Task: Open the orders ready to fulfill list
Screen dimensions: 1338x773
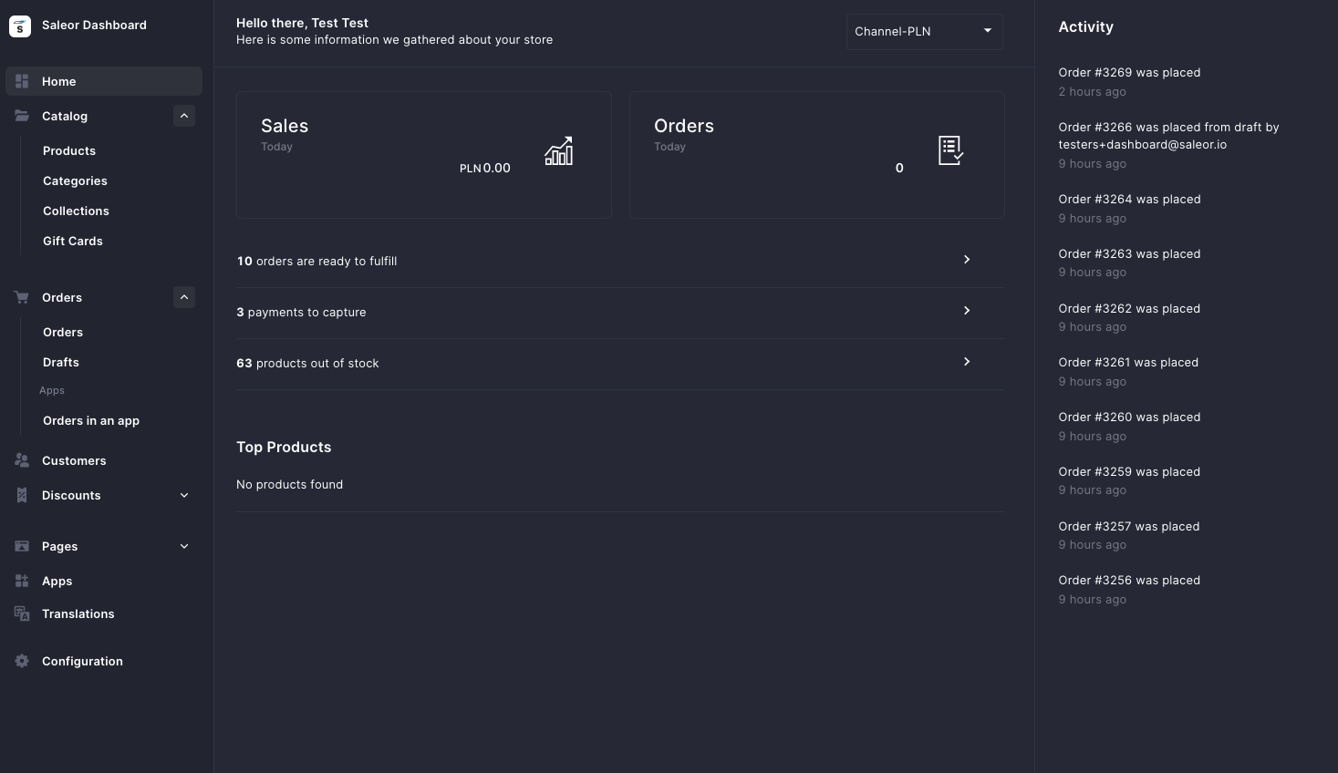Action: point(966,260)
